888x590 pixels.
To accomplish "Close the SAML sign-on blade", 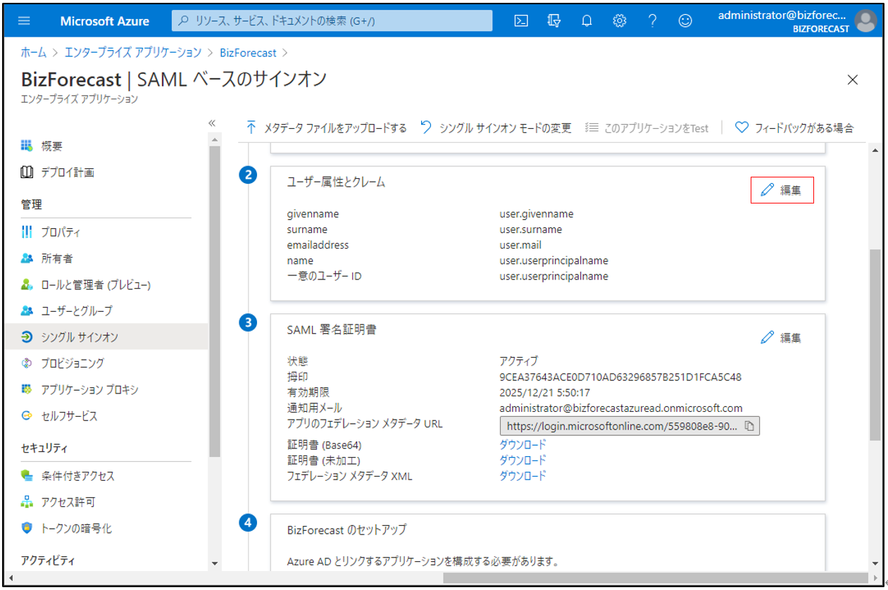I will (x=853, y=80).
